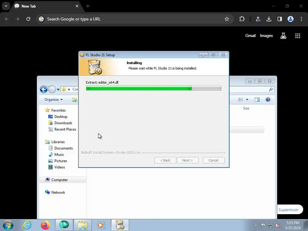This screenshot has width=308, height=231.
Task: Launch Firefox from taskbar
Action: coord(45,225)
